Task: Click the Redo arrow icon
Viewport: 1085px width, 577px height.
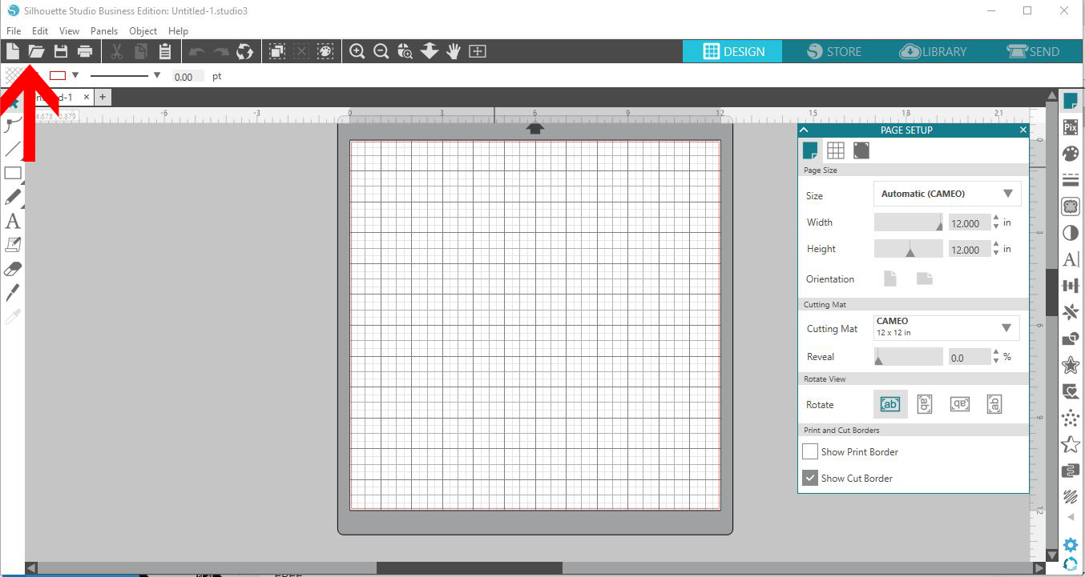Action: click(x=220, y=52)
